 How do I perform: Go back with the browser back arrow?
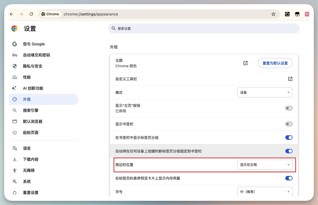tap(11, 14)
